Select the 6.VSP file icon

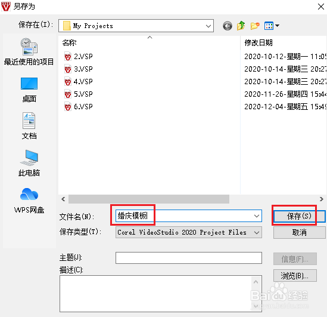[67, 107]
